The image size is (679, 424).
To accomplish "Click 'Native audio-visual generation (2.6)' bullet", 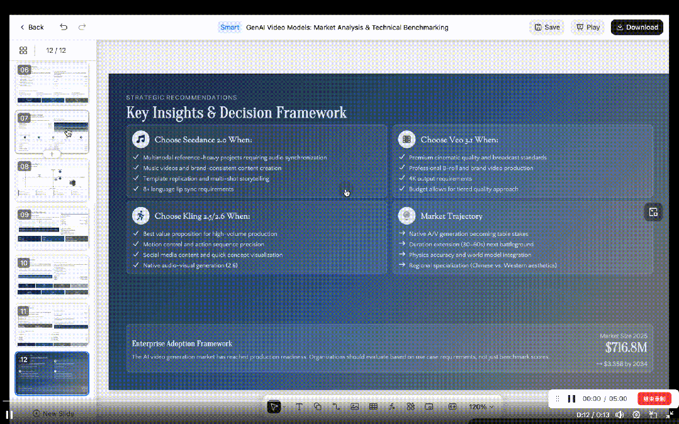I will pos(190,265).
